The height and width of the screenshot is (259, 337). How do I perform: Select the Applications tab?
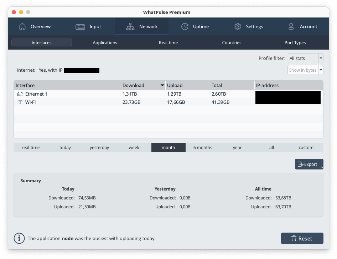[x=105, y=42]
